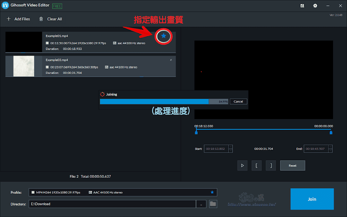Image resolution: width=347 pixels, height=217 pixels.
Task: Decrease Start time with down stepper
Action: tap(231, 151)
